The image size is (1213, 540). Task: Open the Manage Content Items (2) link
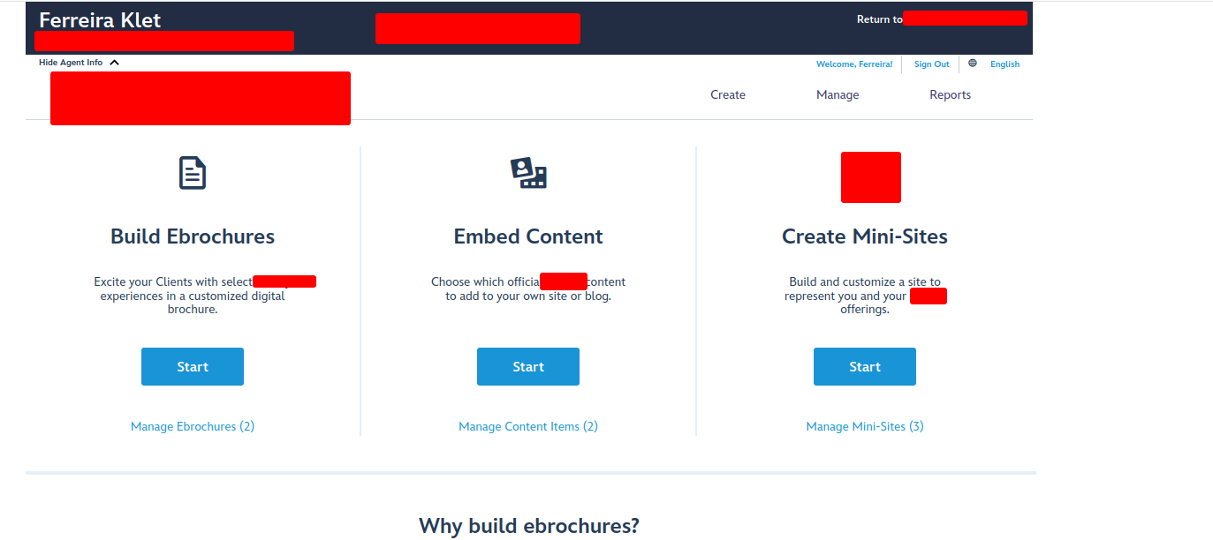(x=528, y=427)
